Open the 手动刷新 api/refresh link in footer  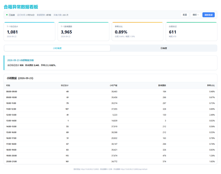[134, 169]
